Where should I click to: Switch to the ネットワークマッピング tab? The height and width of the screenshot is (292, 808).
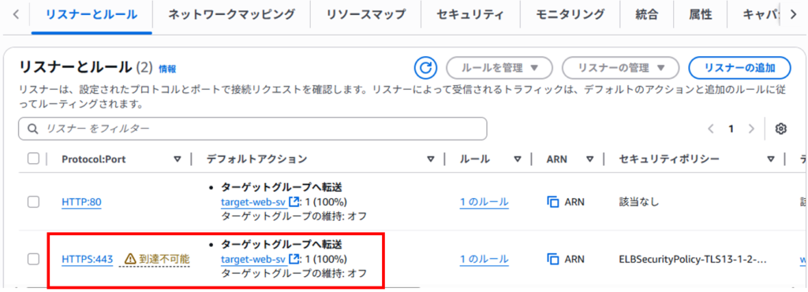[231, 14]
